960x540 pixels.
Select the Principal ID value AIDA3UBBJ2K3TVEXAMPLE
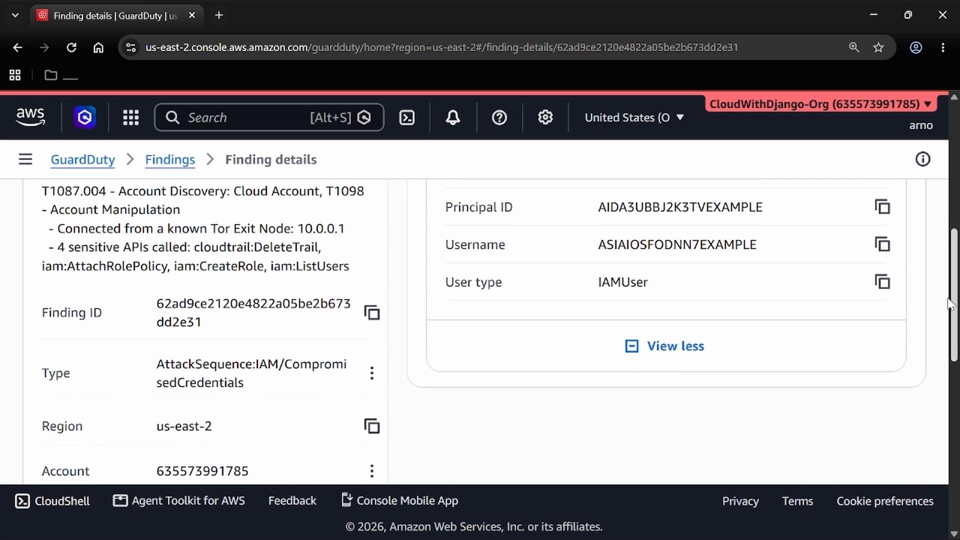pyautogui.click(x=680, y=207)
